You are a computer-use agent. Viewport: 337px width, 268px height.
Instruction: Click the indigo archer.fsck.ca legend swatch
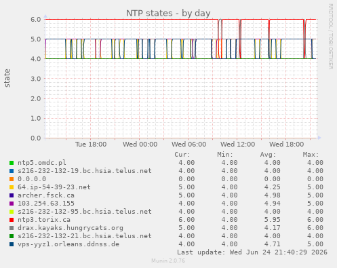click(12, 195)
